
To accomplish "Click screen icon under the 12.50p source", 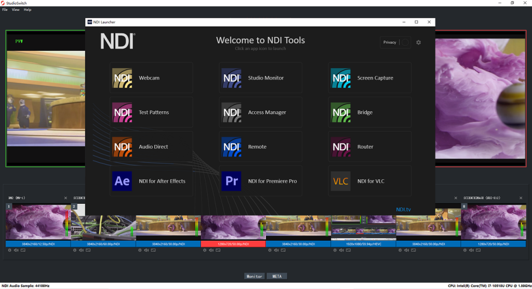I will point(23,251).
